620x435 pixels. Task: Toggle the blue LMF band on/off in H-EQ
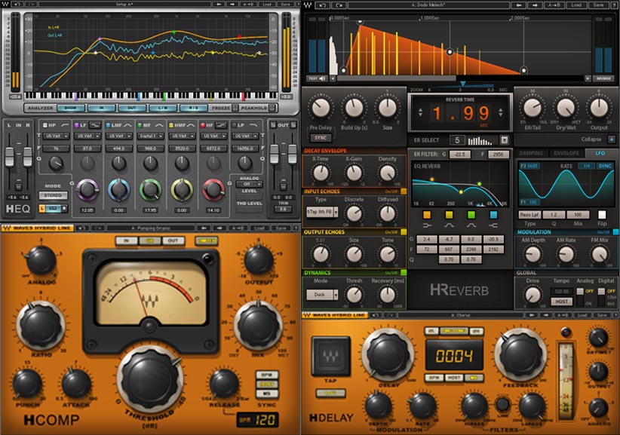pos(108,125)
